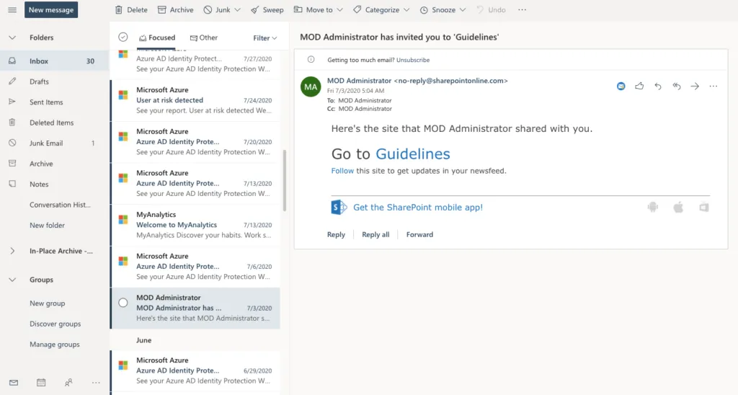The image size is (738, 395).
Task: Open more apps ellipsis in bottom navigation
Action: click(96, 383)
